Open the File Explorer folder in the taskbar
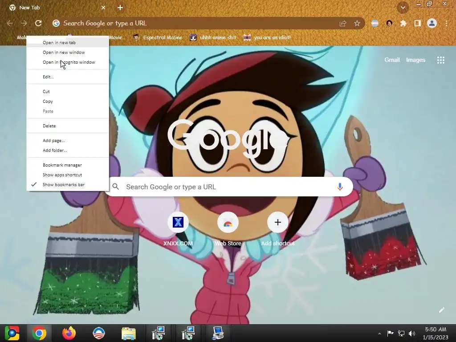Image resolution: width=456 pixels, height=342 pixels. click(x=129, y=333)
